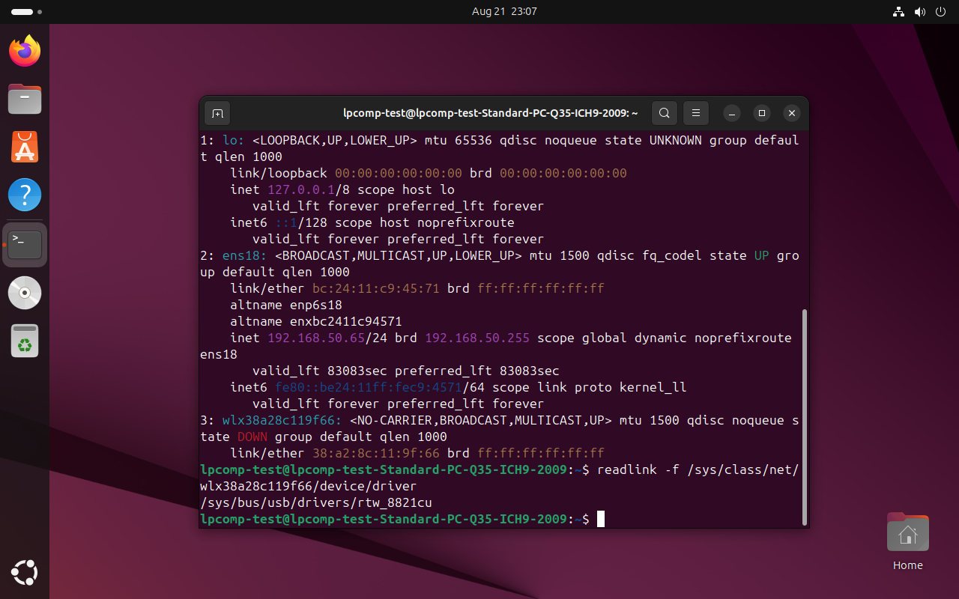
Task: Open the Files manager in dock
Action: (x=25, y=98)
